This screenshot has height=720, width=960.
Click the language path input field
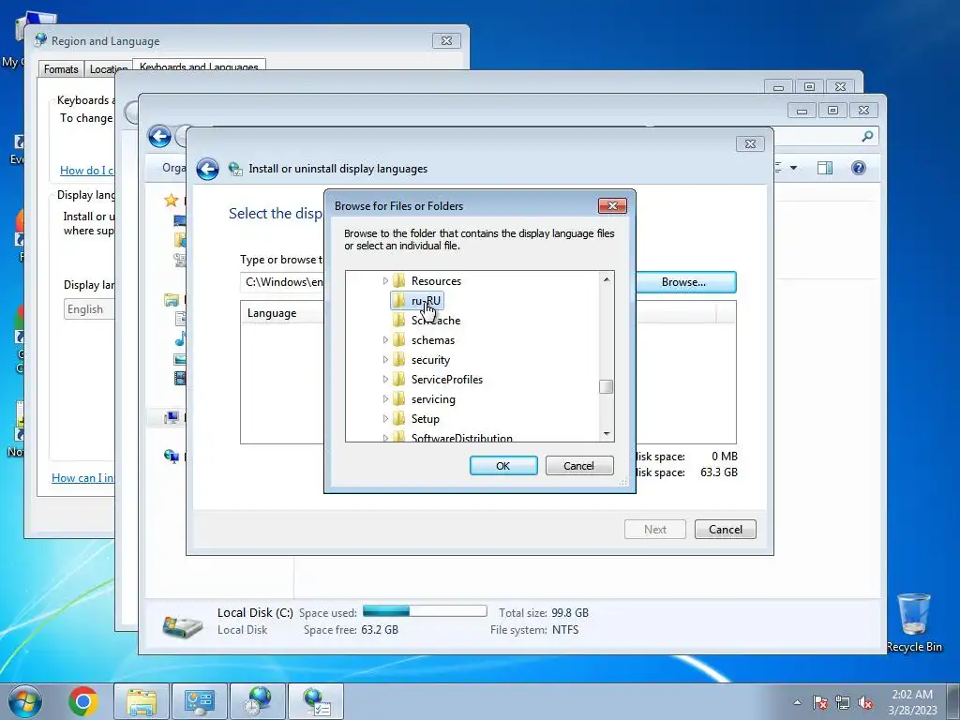click(282, 282)
